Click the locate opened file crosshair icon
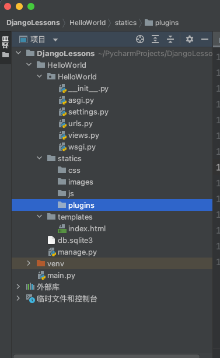The width and height of the screenshot is (220, 358). [x=140, y=39]
